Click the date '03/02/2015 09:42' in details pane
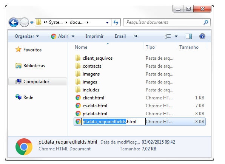This screenshot has height=164, width=225. coord(159,142)
